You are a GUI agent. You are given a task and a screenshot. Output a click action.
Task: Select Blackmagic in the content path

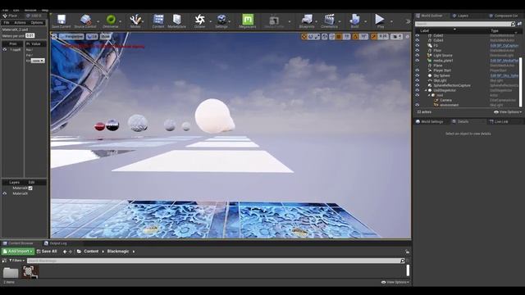pos(118,252)
